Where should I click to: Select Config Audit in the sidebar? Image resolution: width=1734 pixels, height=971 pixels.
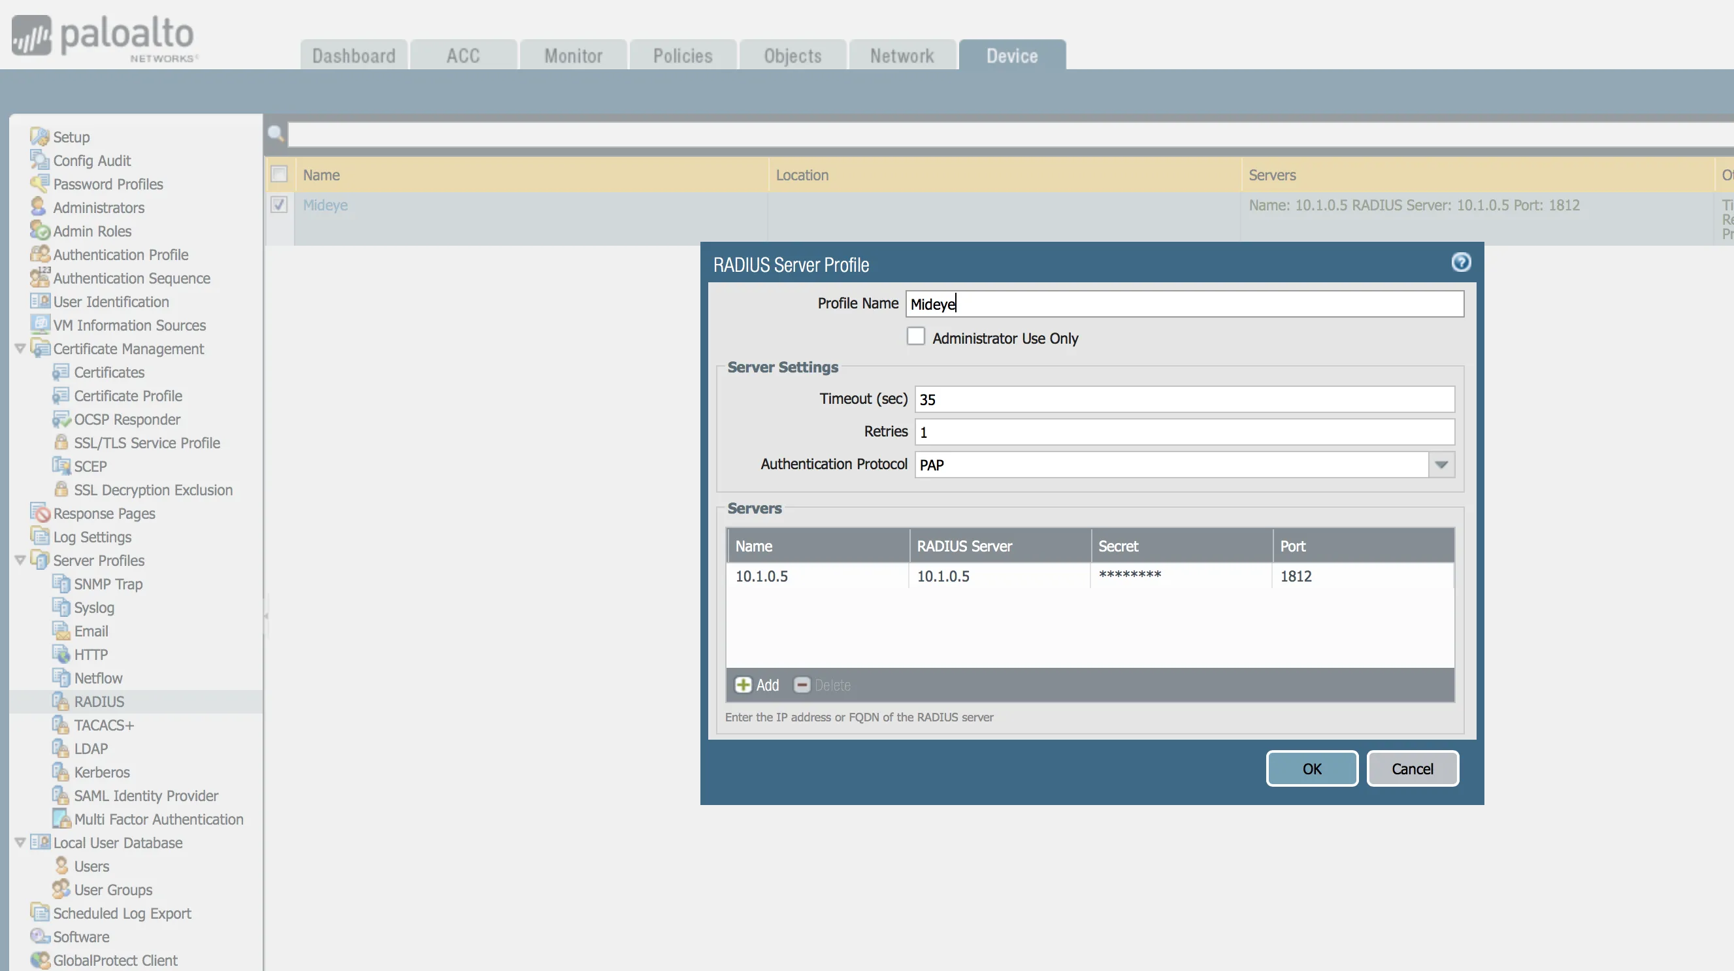point(91,160)
